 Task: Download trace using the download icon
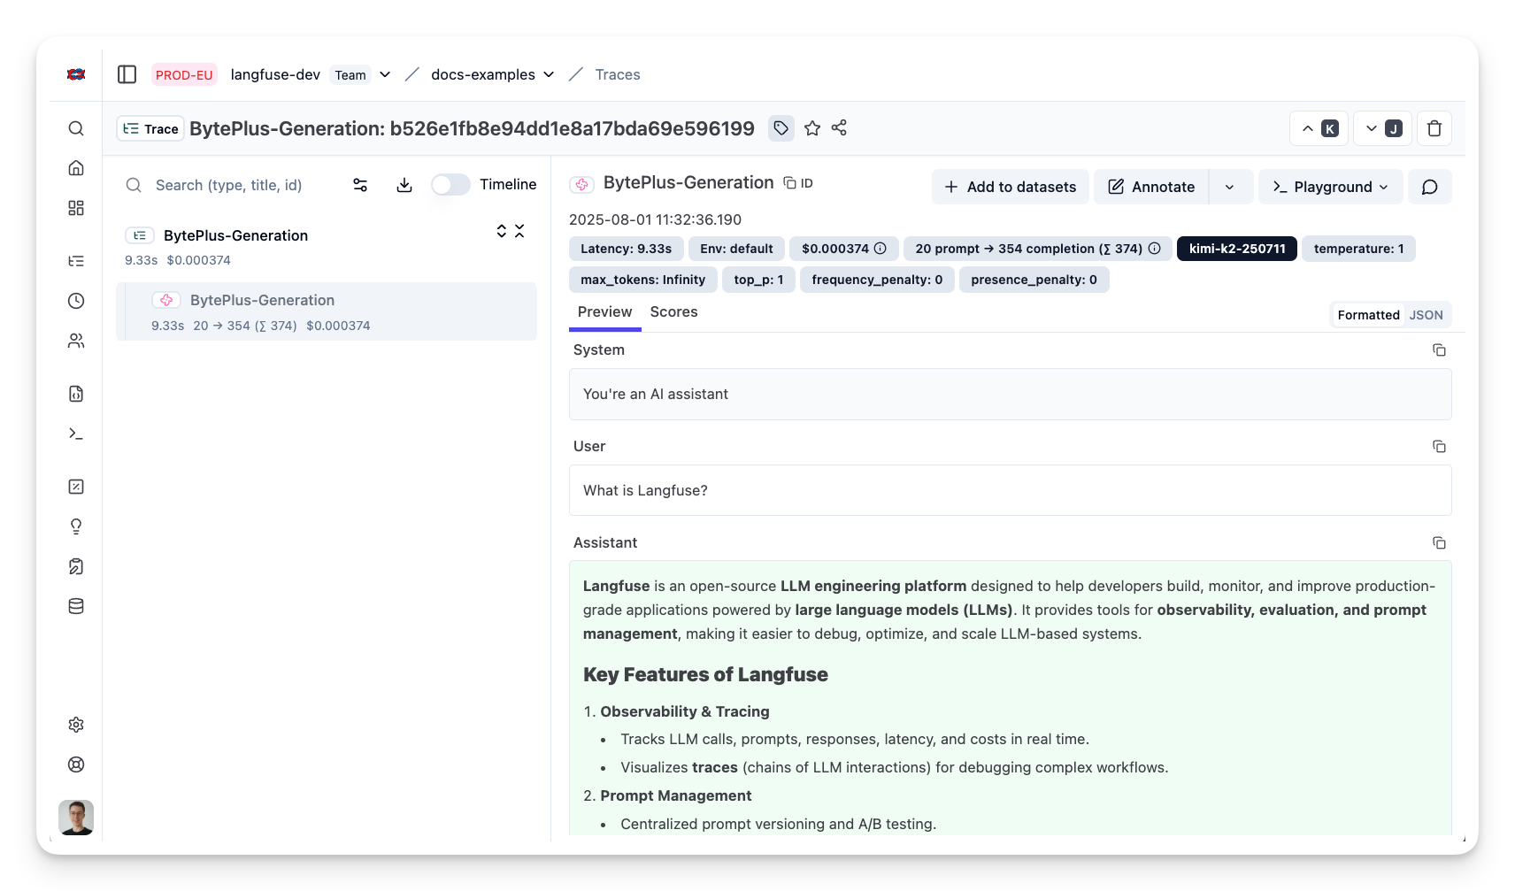pyautogui.click(x=404, y=185)
